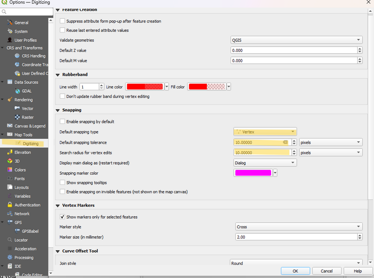Click the IDE icon
The image size is (374, 278).
10,266
